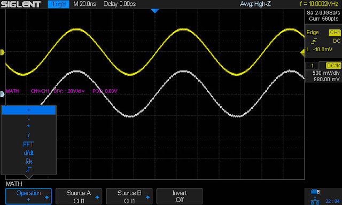Click the Trig'd status indicator
Image resolution: width=342 pixels, height=205 pixels.
pos(58,4)
